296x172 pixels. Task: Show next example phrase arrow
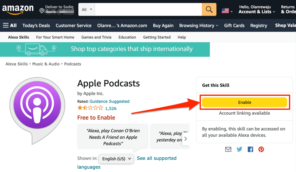185,138
